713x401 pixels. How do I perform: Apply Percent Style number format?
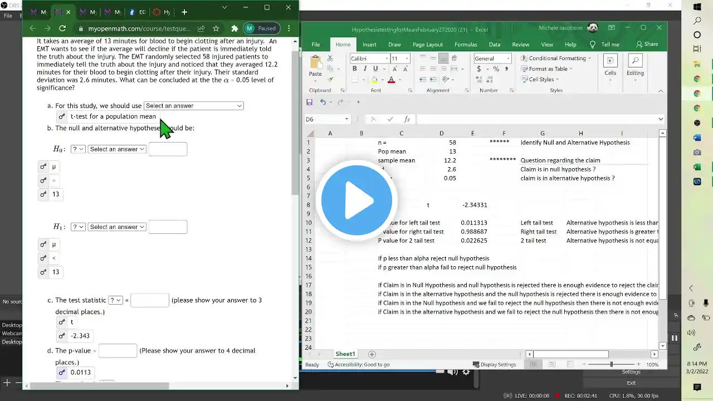click(496, 69)
